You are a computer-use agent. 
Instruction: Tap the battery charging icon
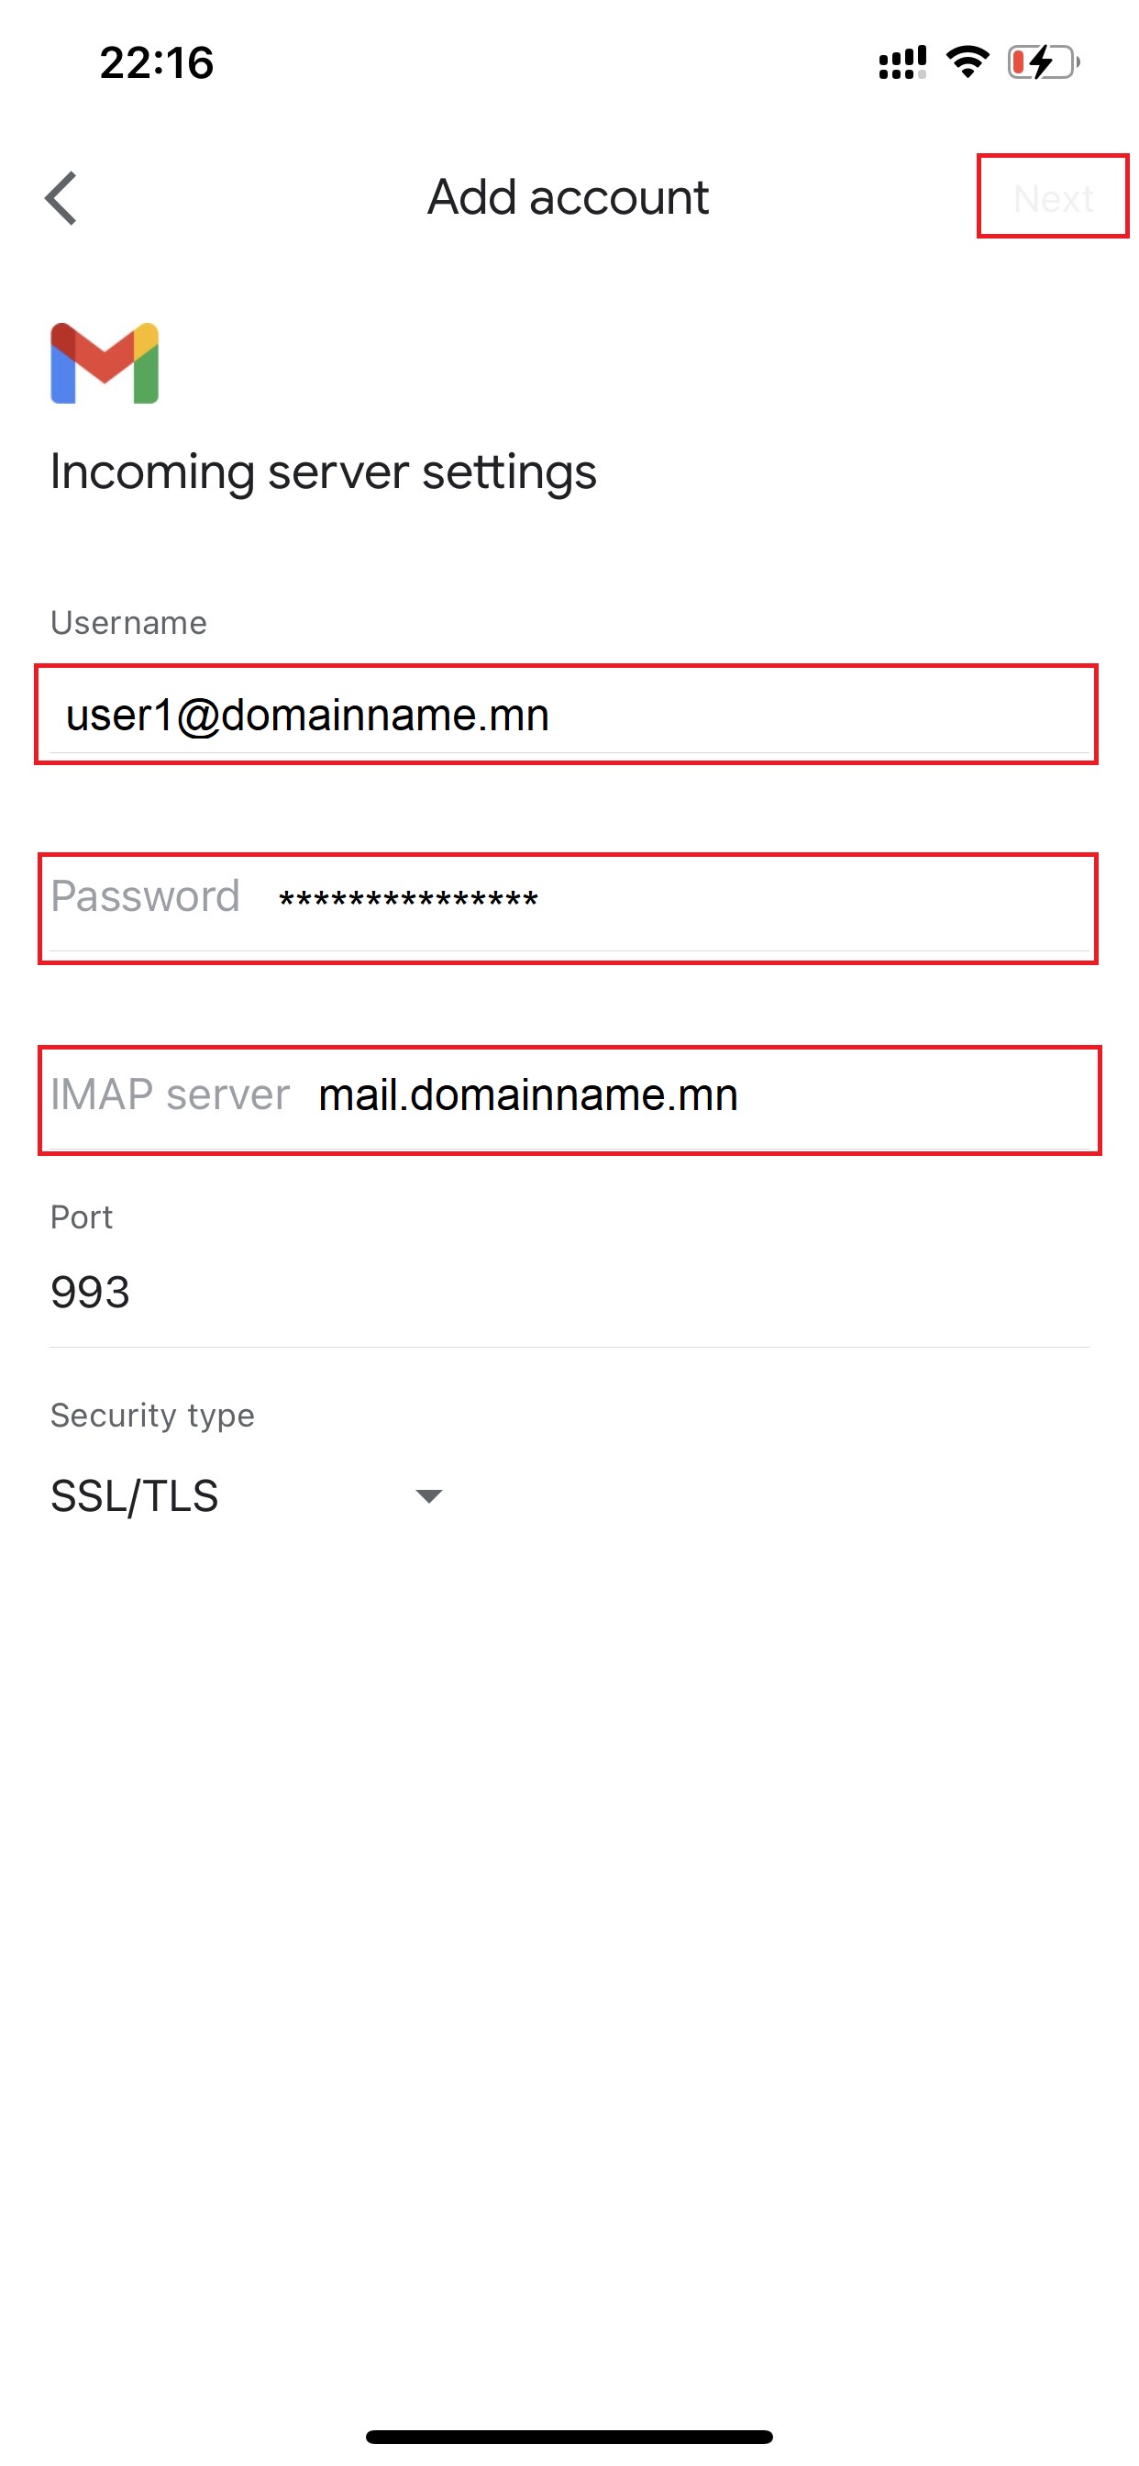point(1044,62)
